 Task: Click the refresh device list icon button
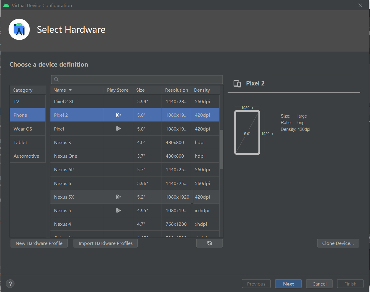(209, 243)
